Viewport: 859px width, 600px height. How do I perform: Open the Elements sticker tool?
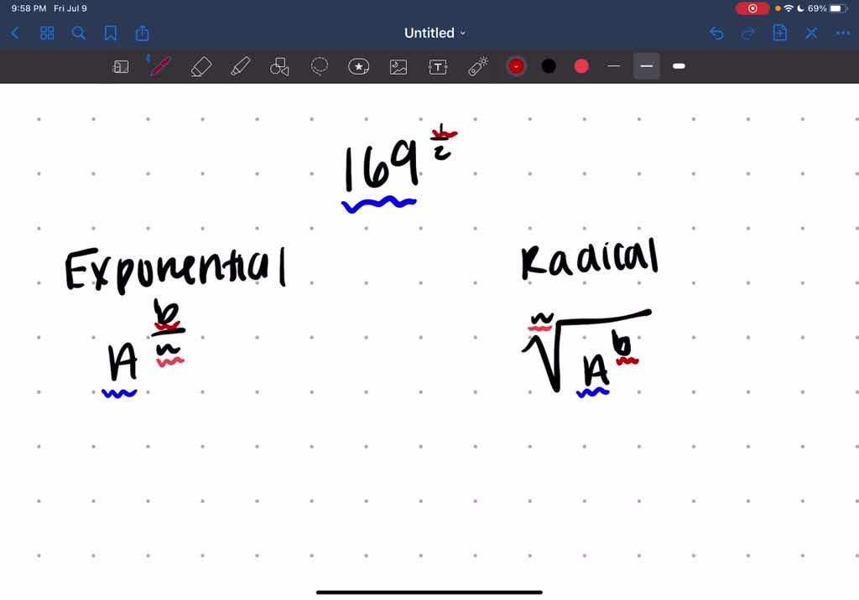pyautogui.click(x=359, y=66)
